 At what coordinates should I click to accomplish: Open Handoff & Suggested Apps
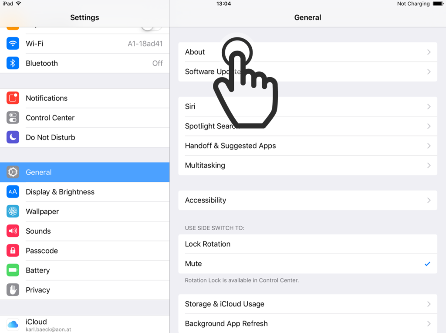(x=308, y=146)
